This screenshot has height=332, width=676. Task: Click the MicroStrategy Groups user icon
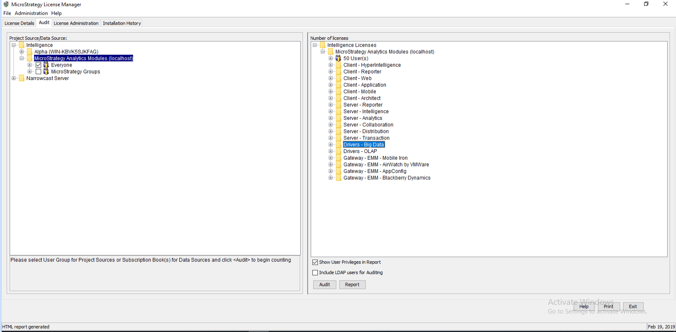[x=46, y=72]
